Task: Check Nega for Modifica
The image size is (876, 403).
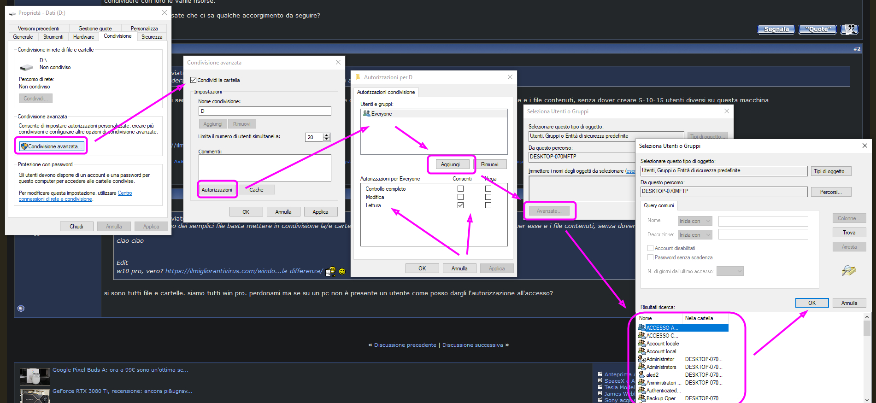Action: pos(488,197)
